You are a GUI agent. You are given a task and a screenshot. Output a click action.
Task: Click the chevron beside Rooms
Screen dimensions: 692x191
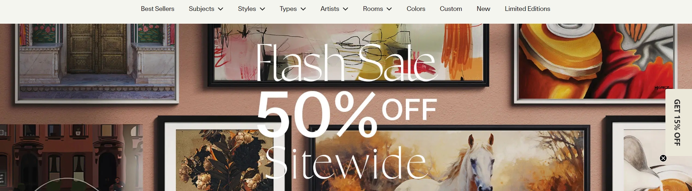[389, 9]
